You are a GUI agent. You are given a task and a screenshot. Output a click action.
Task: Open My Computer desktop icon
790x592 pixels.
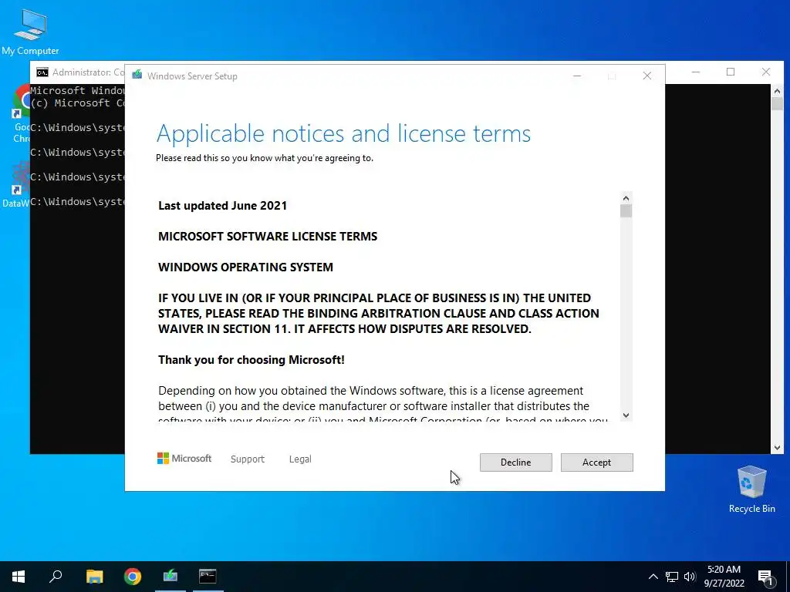point(30,31)
